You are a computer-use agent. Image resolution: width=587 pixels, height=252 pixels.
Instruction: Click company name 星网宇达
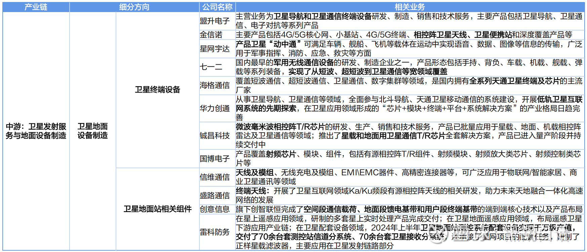(x=215, y=49)
